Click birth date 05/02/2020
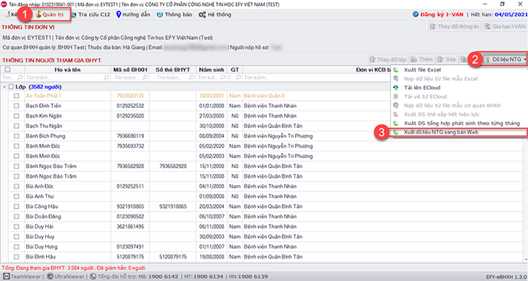 (x=211, y=146)
